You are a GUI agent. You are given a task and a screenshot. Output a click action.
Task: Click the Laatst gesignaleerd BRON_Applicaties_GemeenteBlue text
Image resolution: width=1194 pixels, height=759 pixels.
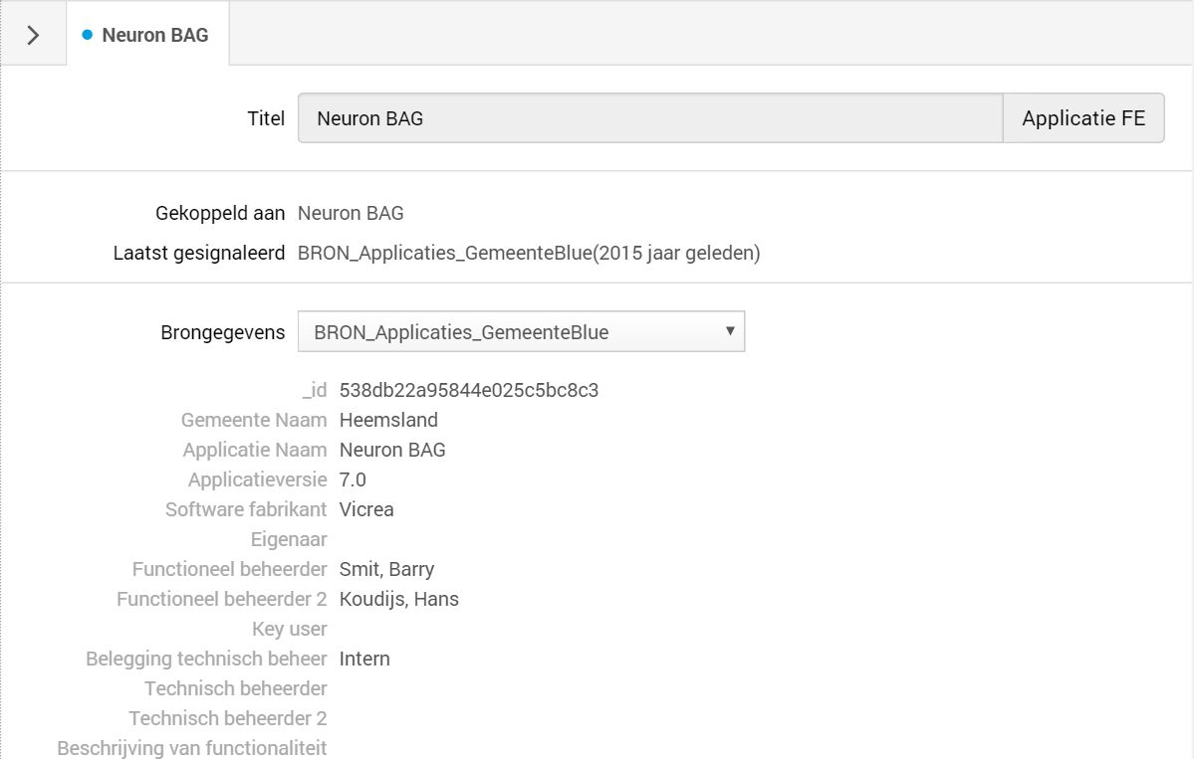click(x=529, y=253)
